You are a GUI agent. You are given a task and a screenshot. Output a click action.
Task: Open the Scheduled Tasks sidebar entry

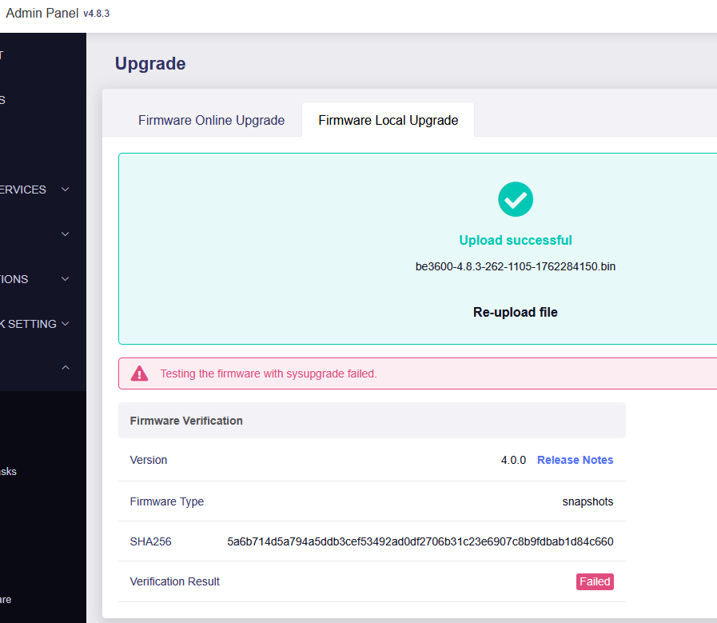[x=8, y=471]
